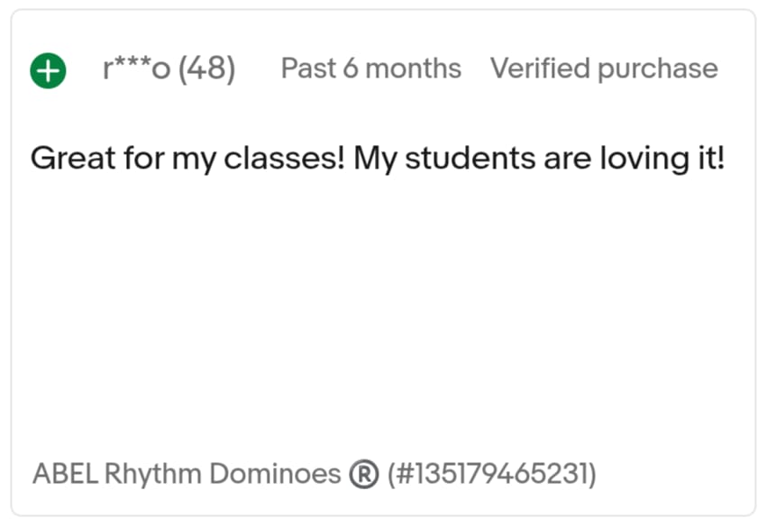Screen dimensions: 767x527
Task: Click the "Great for my classes!" sentence
Action: tap(187, 159)
